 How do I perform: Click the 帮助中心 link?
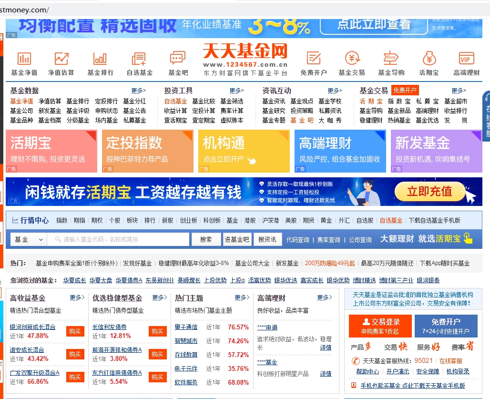(367, 371)
